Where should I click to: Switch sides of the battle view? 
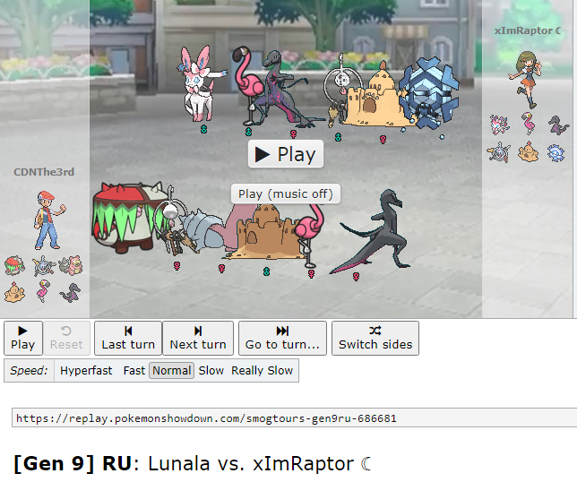click(375, 338)
